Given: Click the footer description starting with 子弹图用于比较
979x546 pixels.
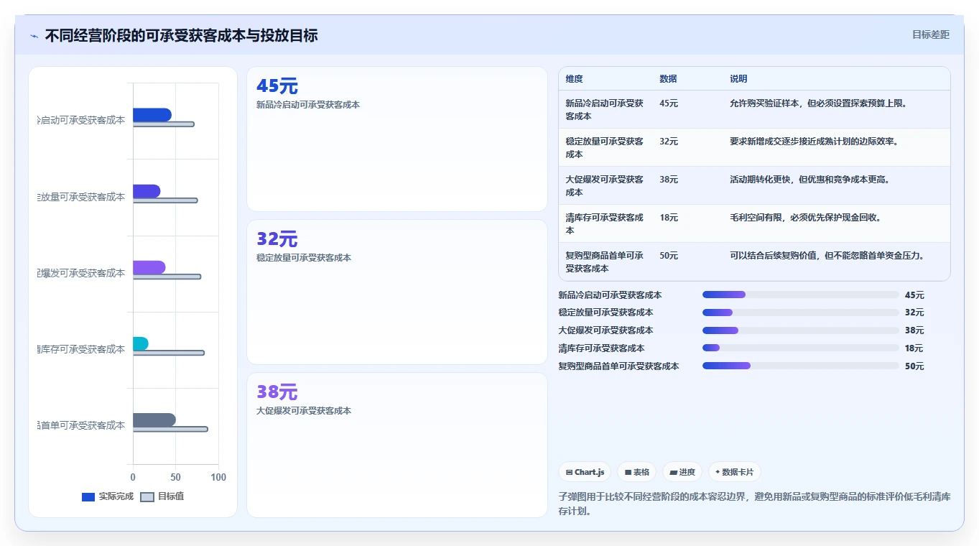Looking at the screenshot, I should coord(754,504).
